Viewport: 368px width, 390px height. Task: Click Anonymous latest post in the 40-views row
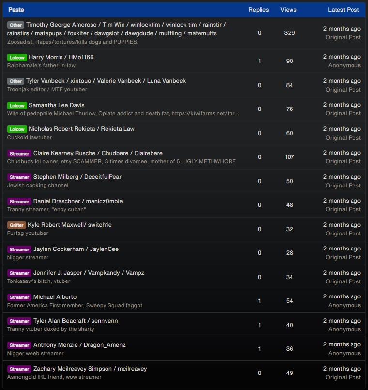(x=344, y=329)
